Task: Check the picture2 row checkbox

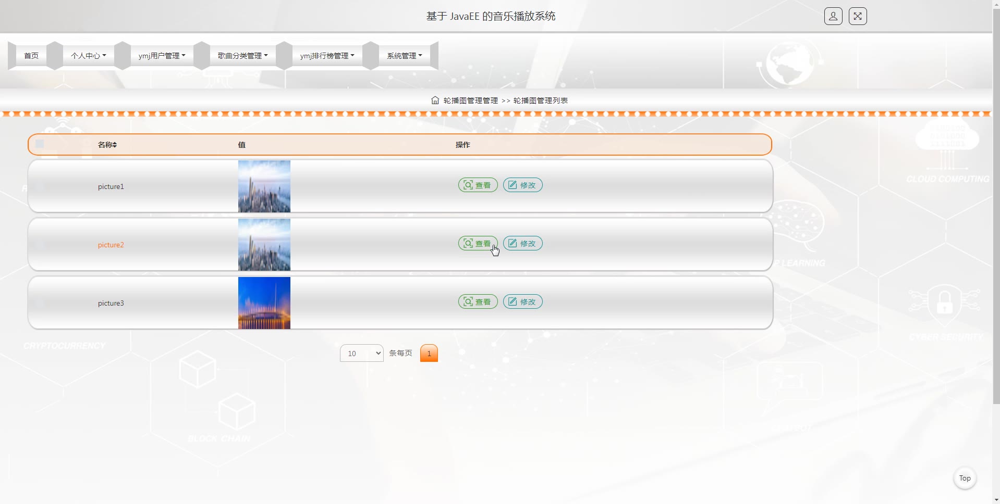Action: click(40, 244)
